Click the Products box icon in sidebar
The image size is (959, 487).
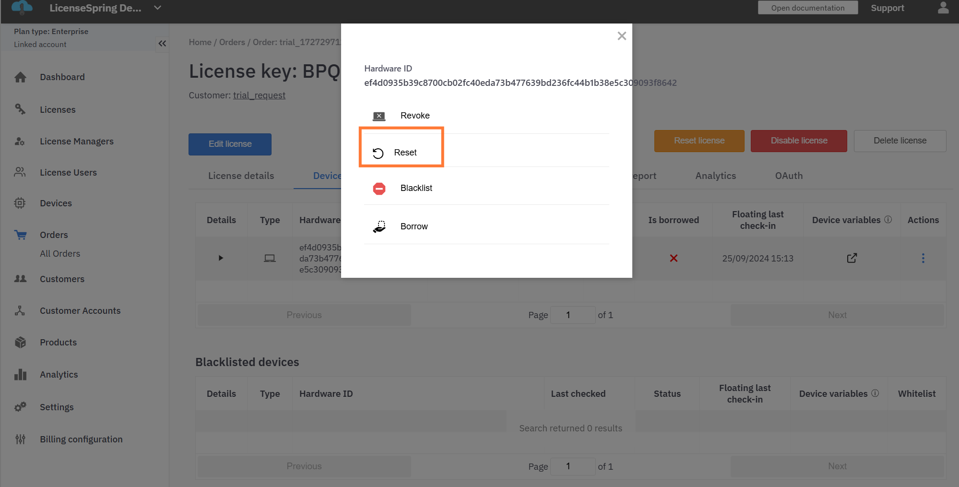click(20, 343)
